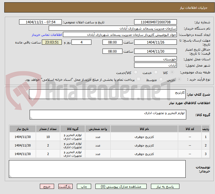Click the unit عدد in row 1

click(x=98, y=137)
